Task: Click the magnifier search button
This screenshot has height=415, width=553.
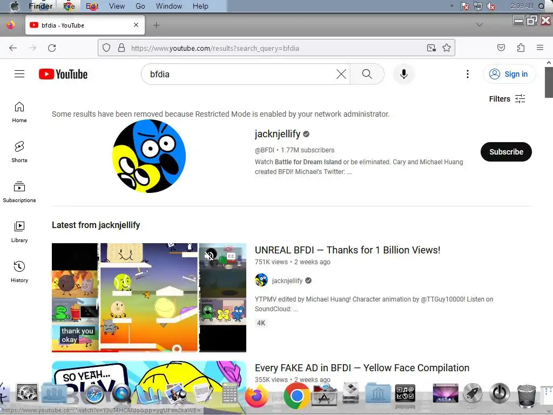Action: [367, 74]
